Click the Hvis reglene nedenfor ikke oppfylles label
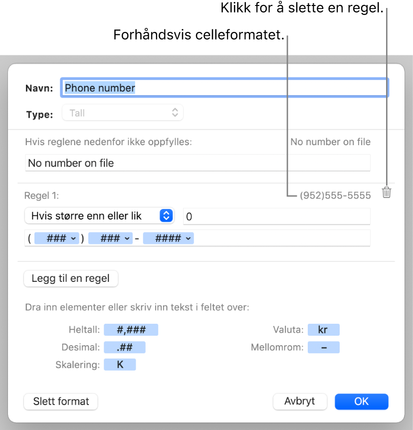The height and width of the screenshot is (430, 413). pos(109,142)
